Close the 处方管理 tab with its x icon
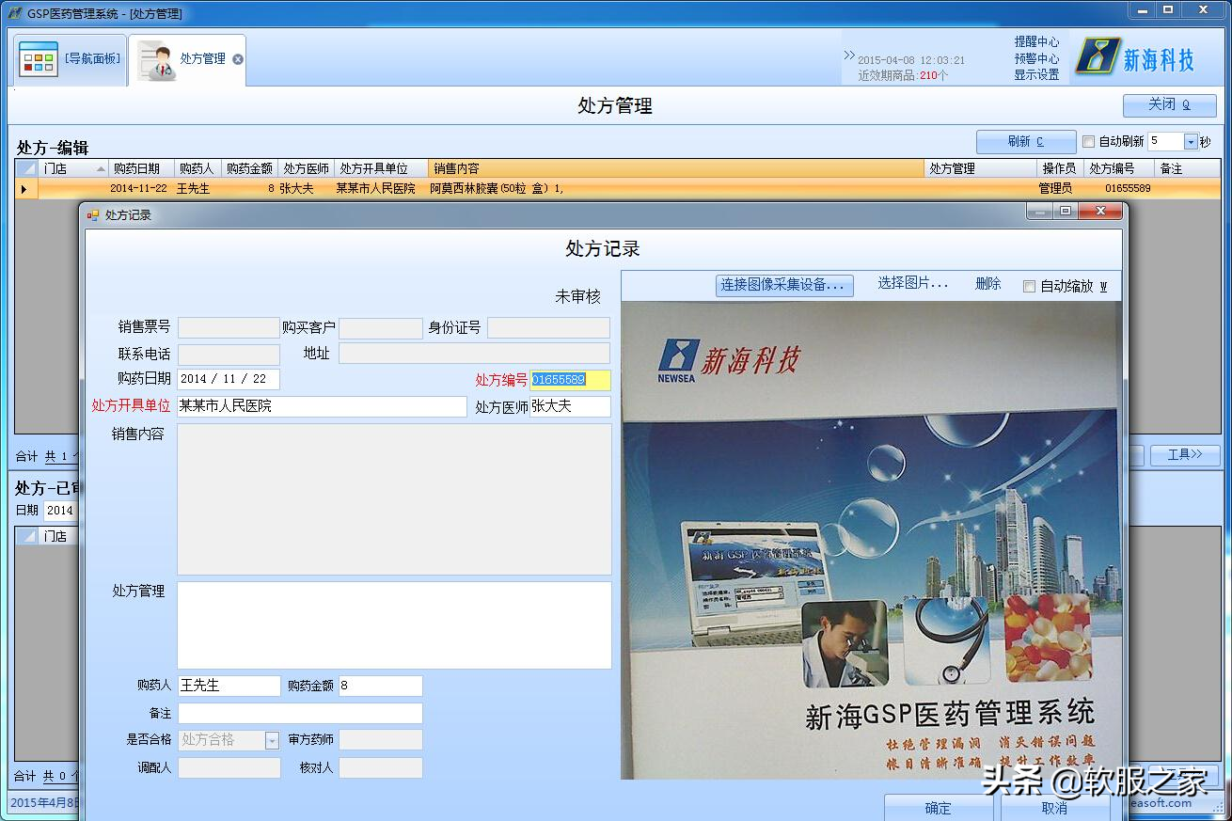This screenshot has width=1232, height=821. (x=238, y=59)
